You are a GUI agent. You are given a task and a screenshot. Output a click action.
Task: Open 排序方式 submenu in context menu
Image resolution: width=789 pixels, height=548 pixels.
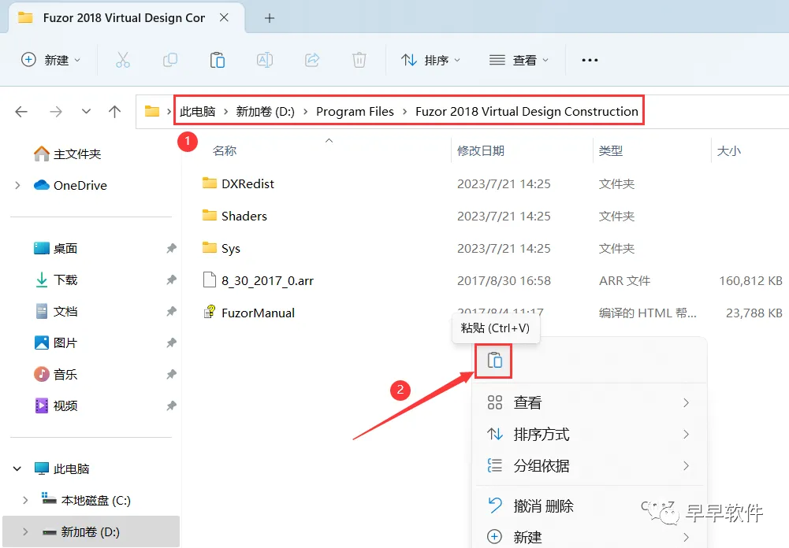tap(589, 435)
